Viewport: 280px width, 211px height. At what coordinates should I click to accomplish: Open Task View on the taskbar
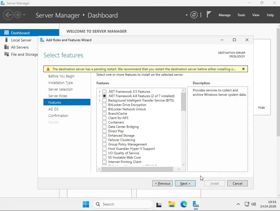tap(159, 204)
